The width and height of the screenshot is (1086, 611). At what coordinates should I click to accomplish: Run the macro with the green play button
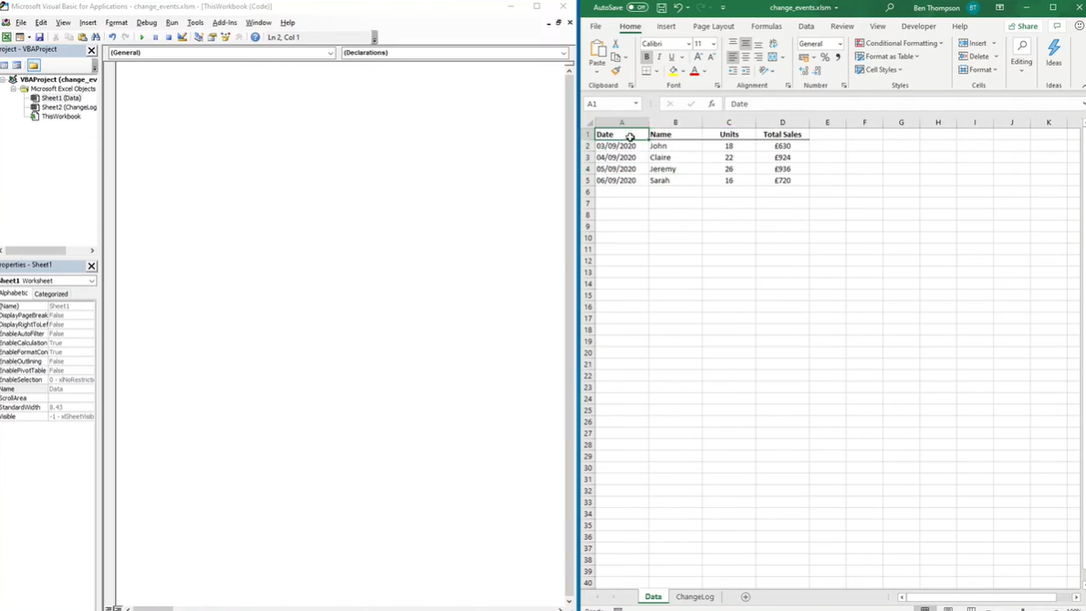click(x=142, y=37)
